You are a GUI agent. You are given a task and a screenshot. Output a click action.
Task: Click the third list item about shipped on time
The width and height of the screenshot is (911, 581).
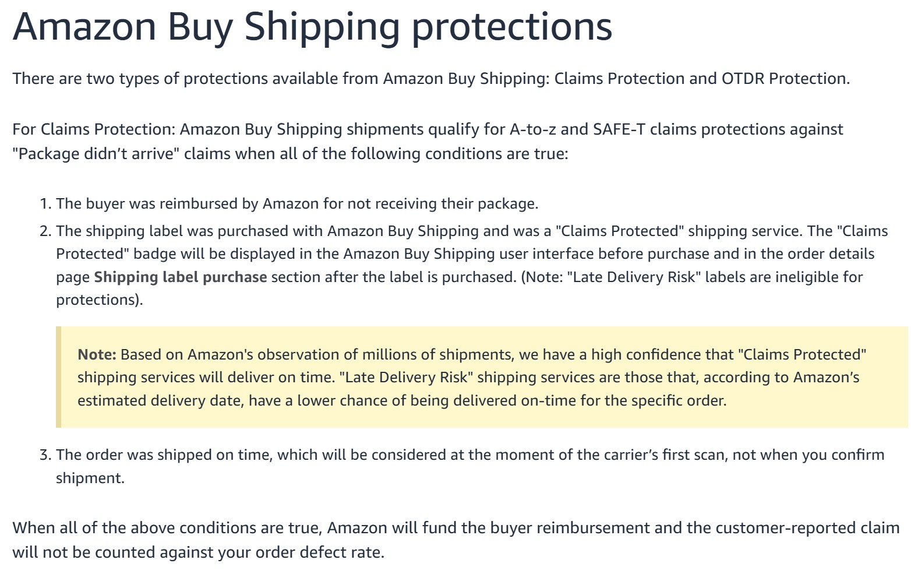tap(462, 466)
